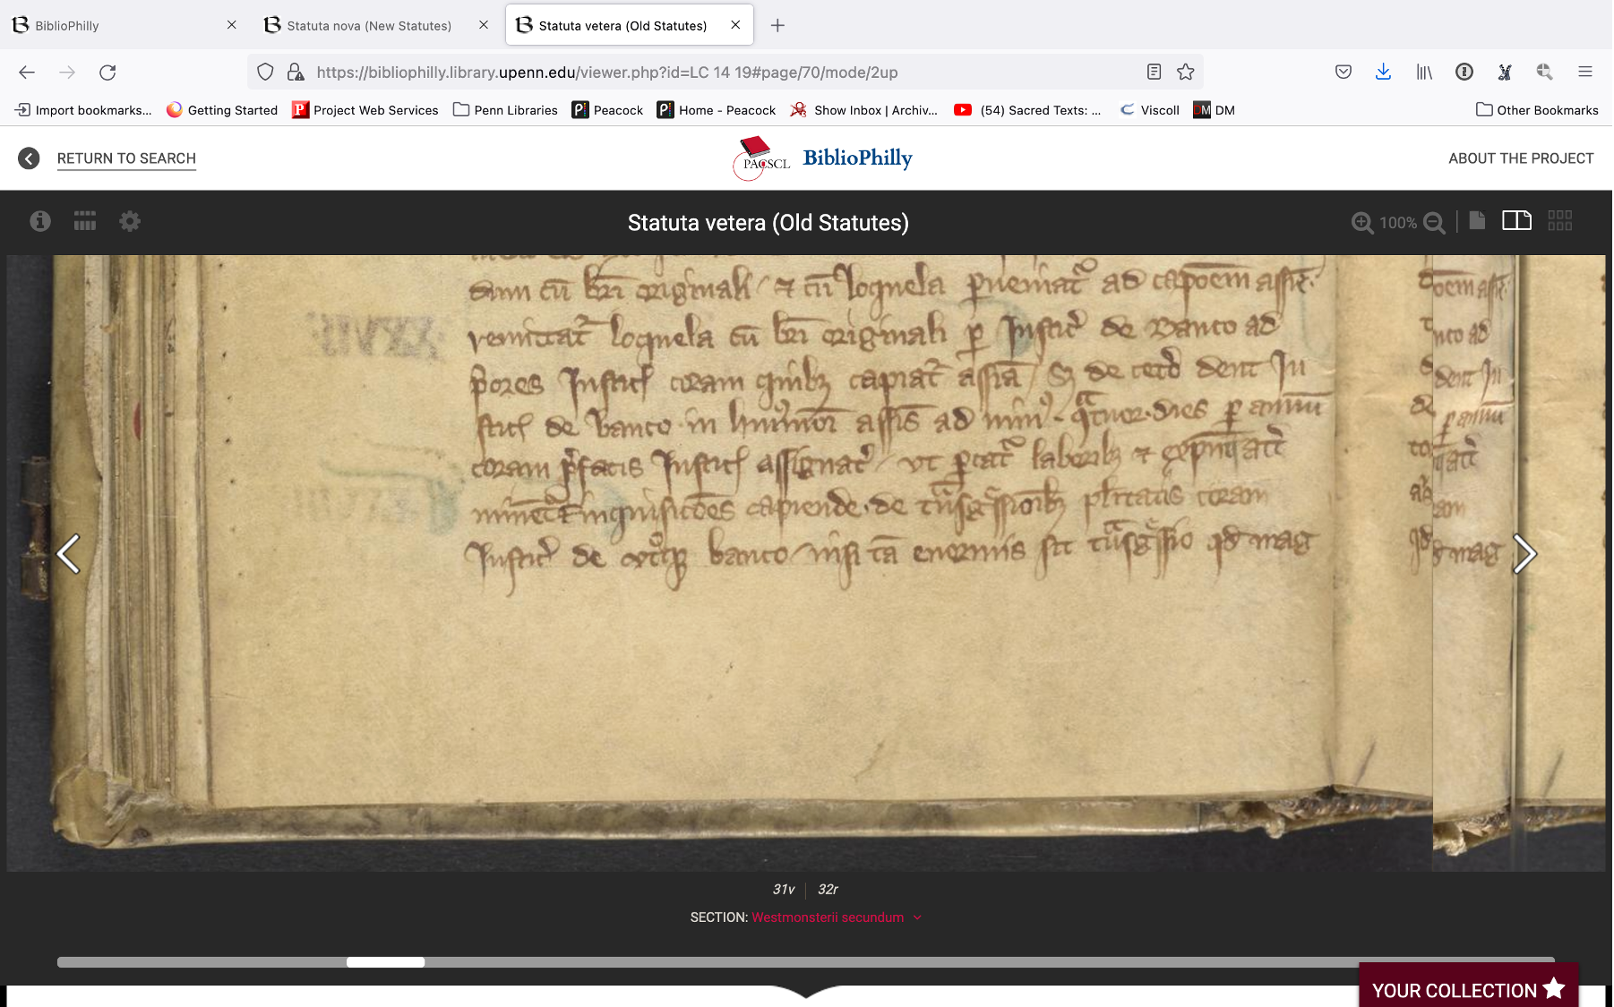Select folio 31v label
The height and width of the screenshot is (1007, 1614).
coord(783,889)
